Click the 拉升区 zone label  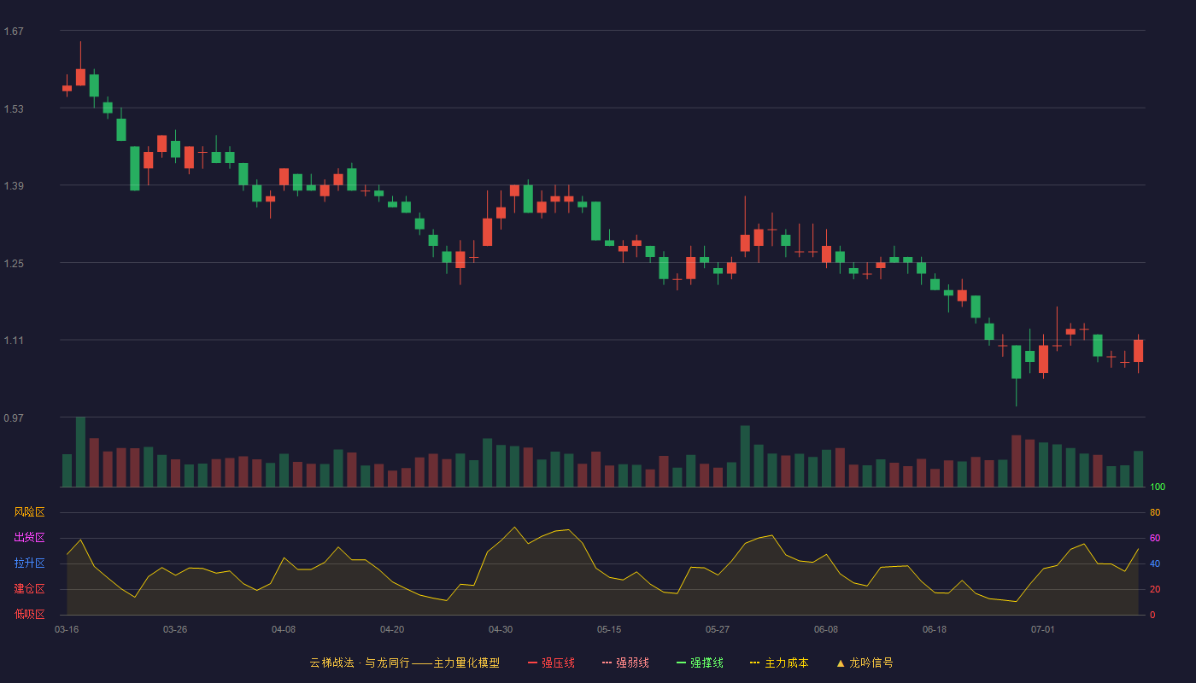[x=29, y=563]
